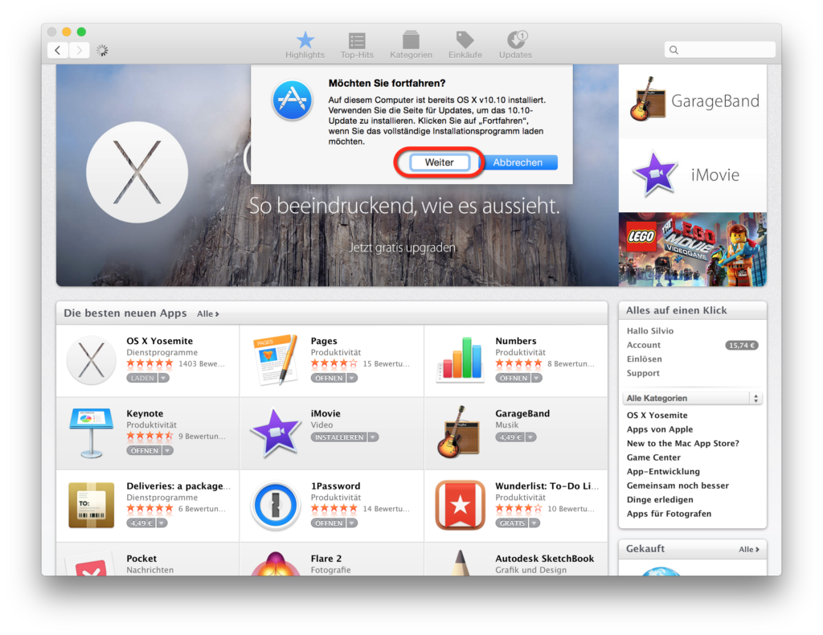
Task: Go to the Einkäufe tab
Action: tap(465, 44)
